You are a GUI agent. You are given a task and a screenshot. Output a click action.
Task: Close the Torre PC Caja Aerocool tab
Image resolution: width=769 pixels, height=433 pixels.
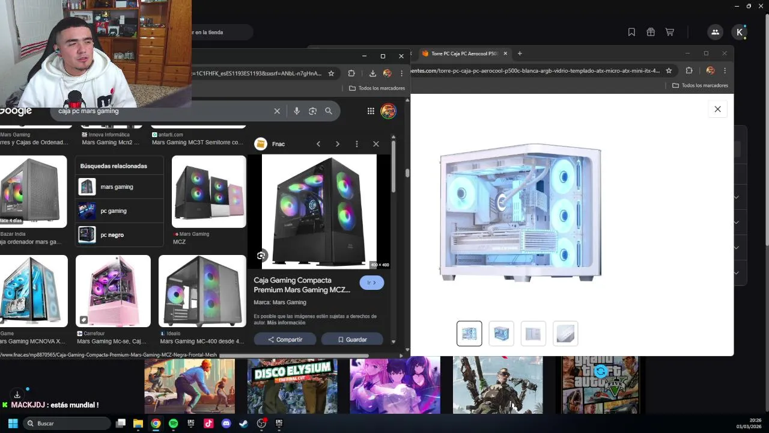(x=505, y=54)
